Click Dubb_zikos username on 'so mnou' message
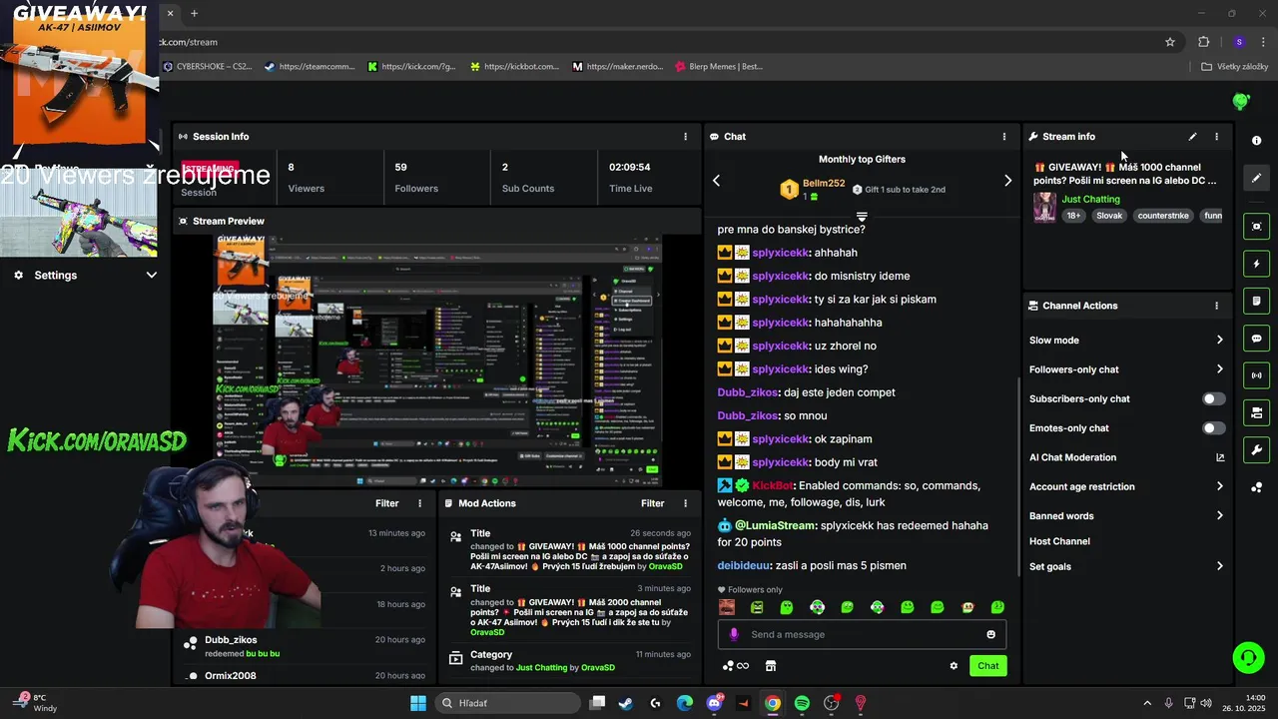 748,415
